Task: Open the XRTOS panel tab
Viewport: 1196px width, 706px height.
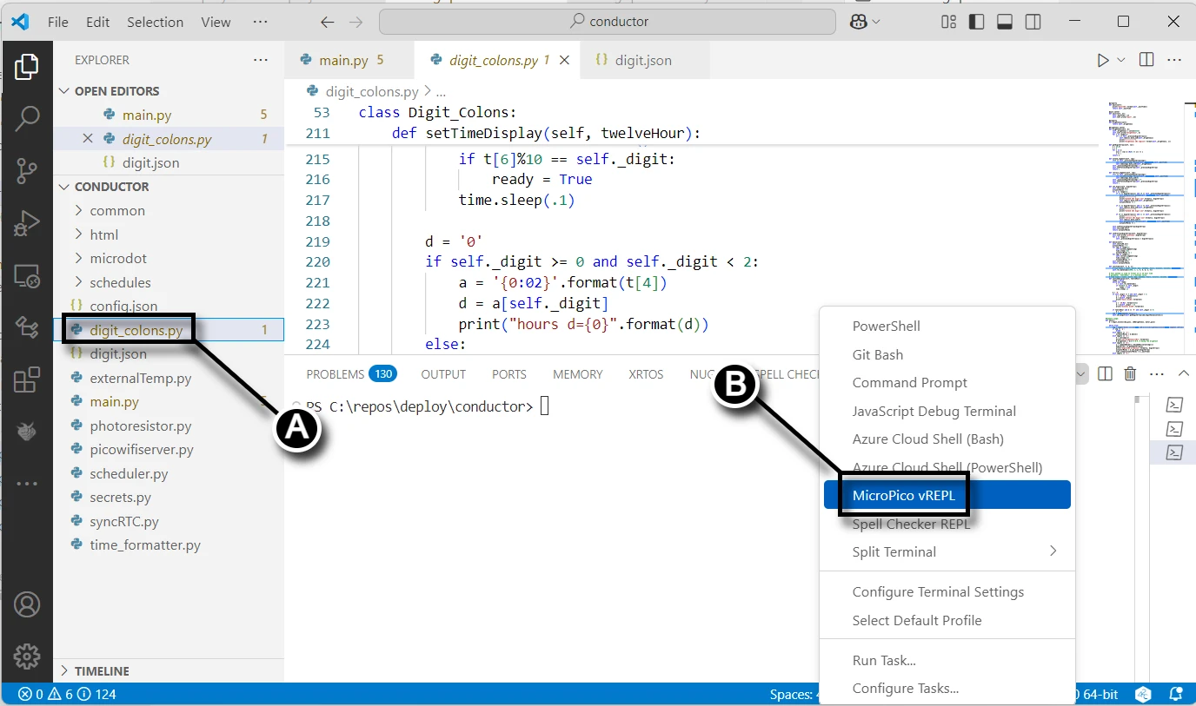Action: tap(646, 374)
